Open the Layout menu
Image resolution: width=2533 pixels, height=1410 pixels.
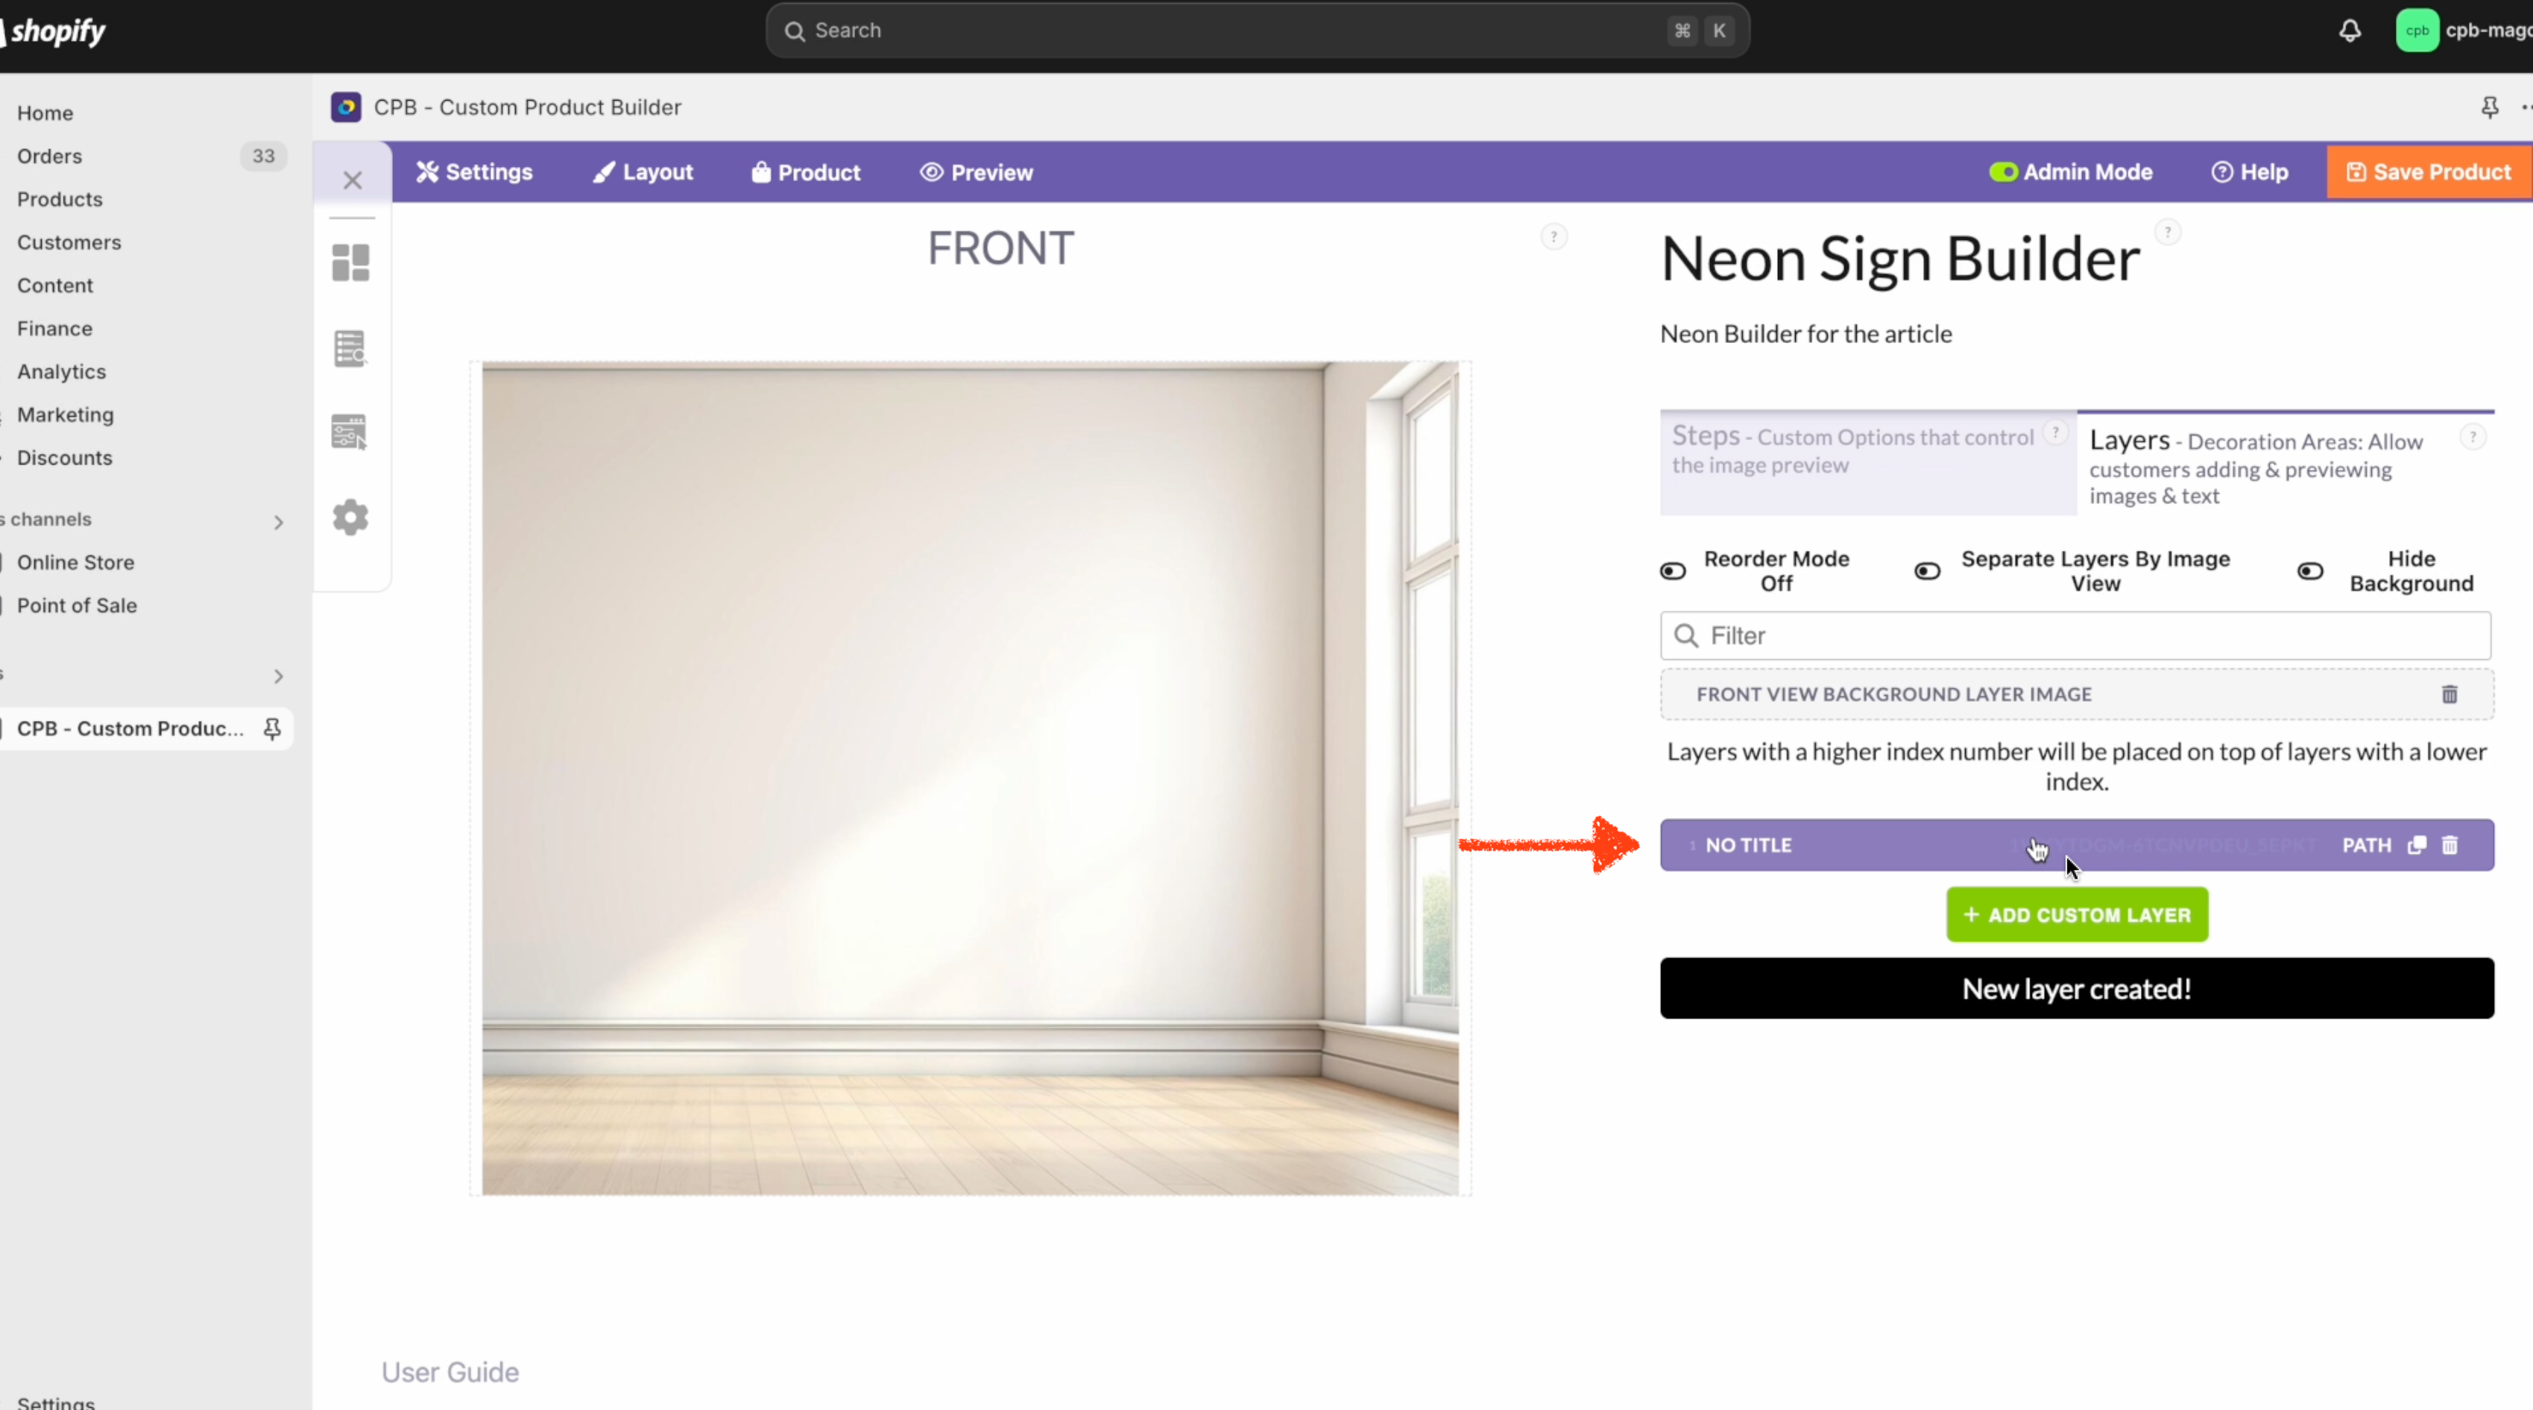[643, 172]
